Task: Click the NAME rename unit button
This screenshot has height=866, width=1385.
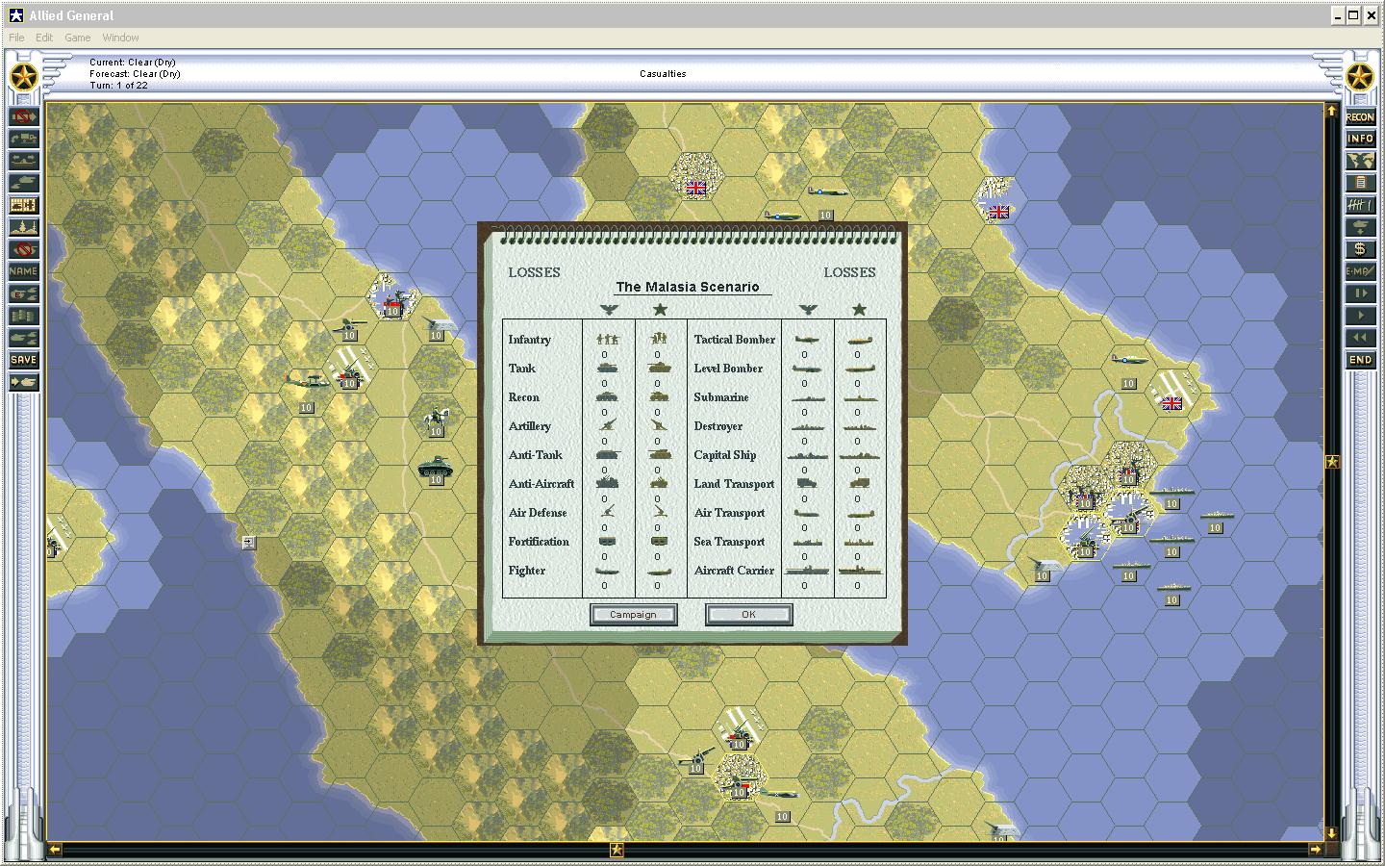Action: (24, 271)
